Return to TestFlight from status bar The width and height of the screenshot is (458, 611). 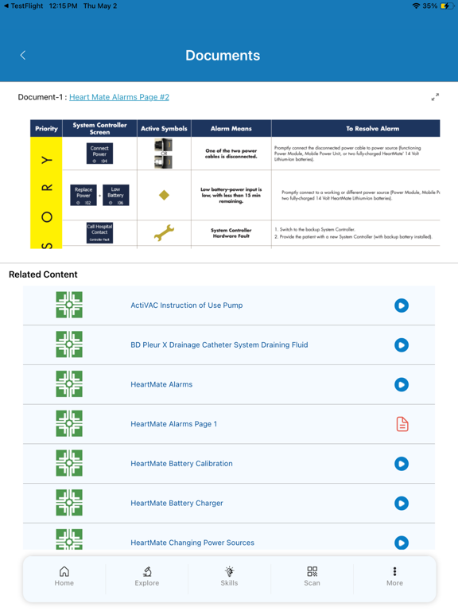pos(23,6)
